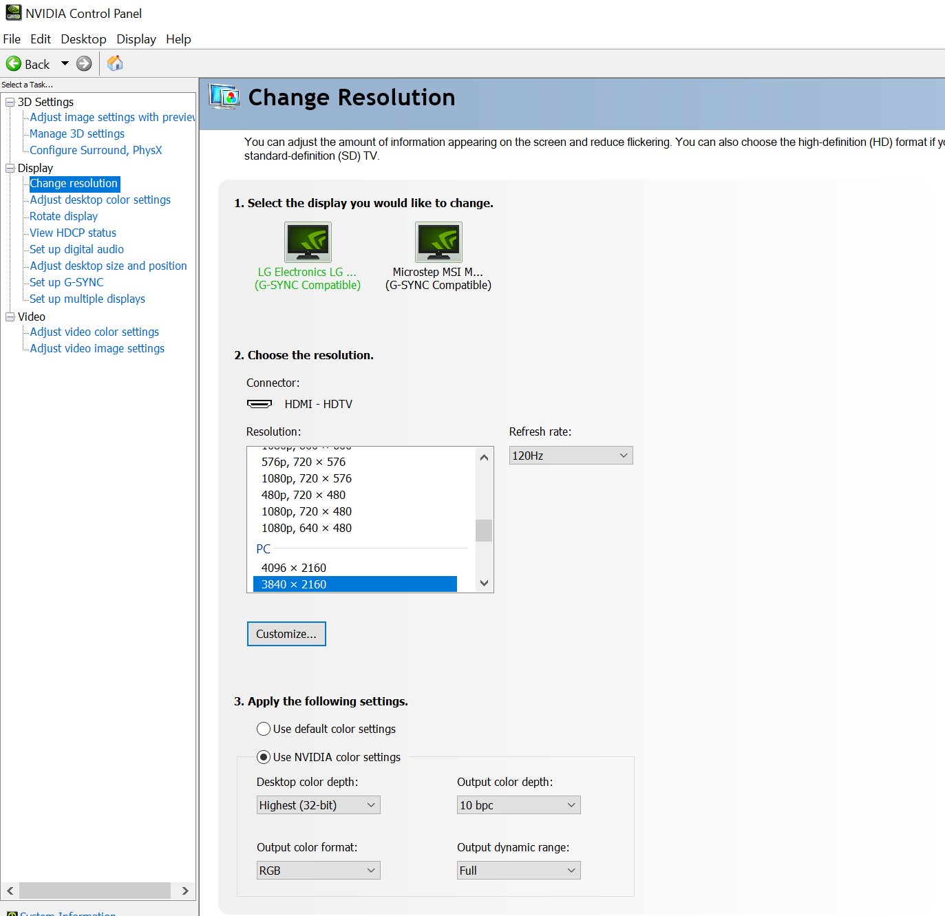Screen dimensions: 945x916
Task: Open the Desktop color depth dropdown
Action: pos(318,805)
